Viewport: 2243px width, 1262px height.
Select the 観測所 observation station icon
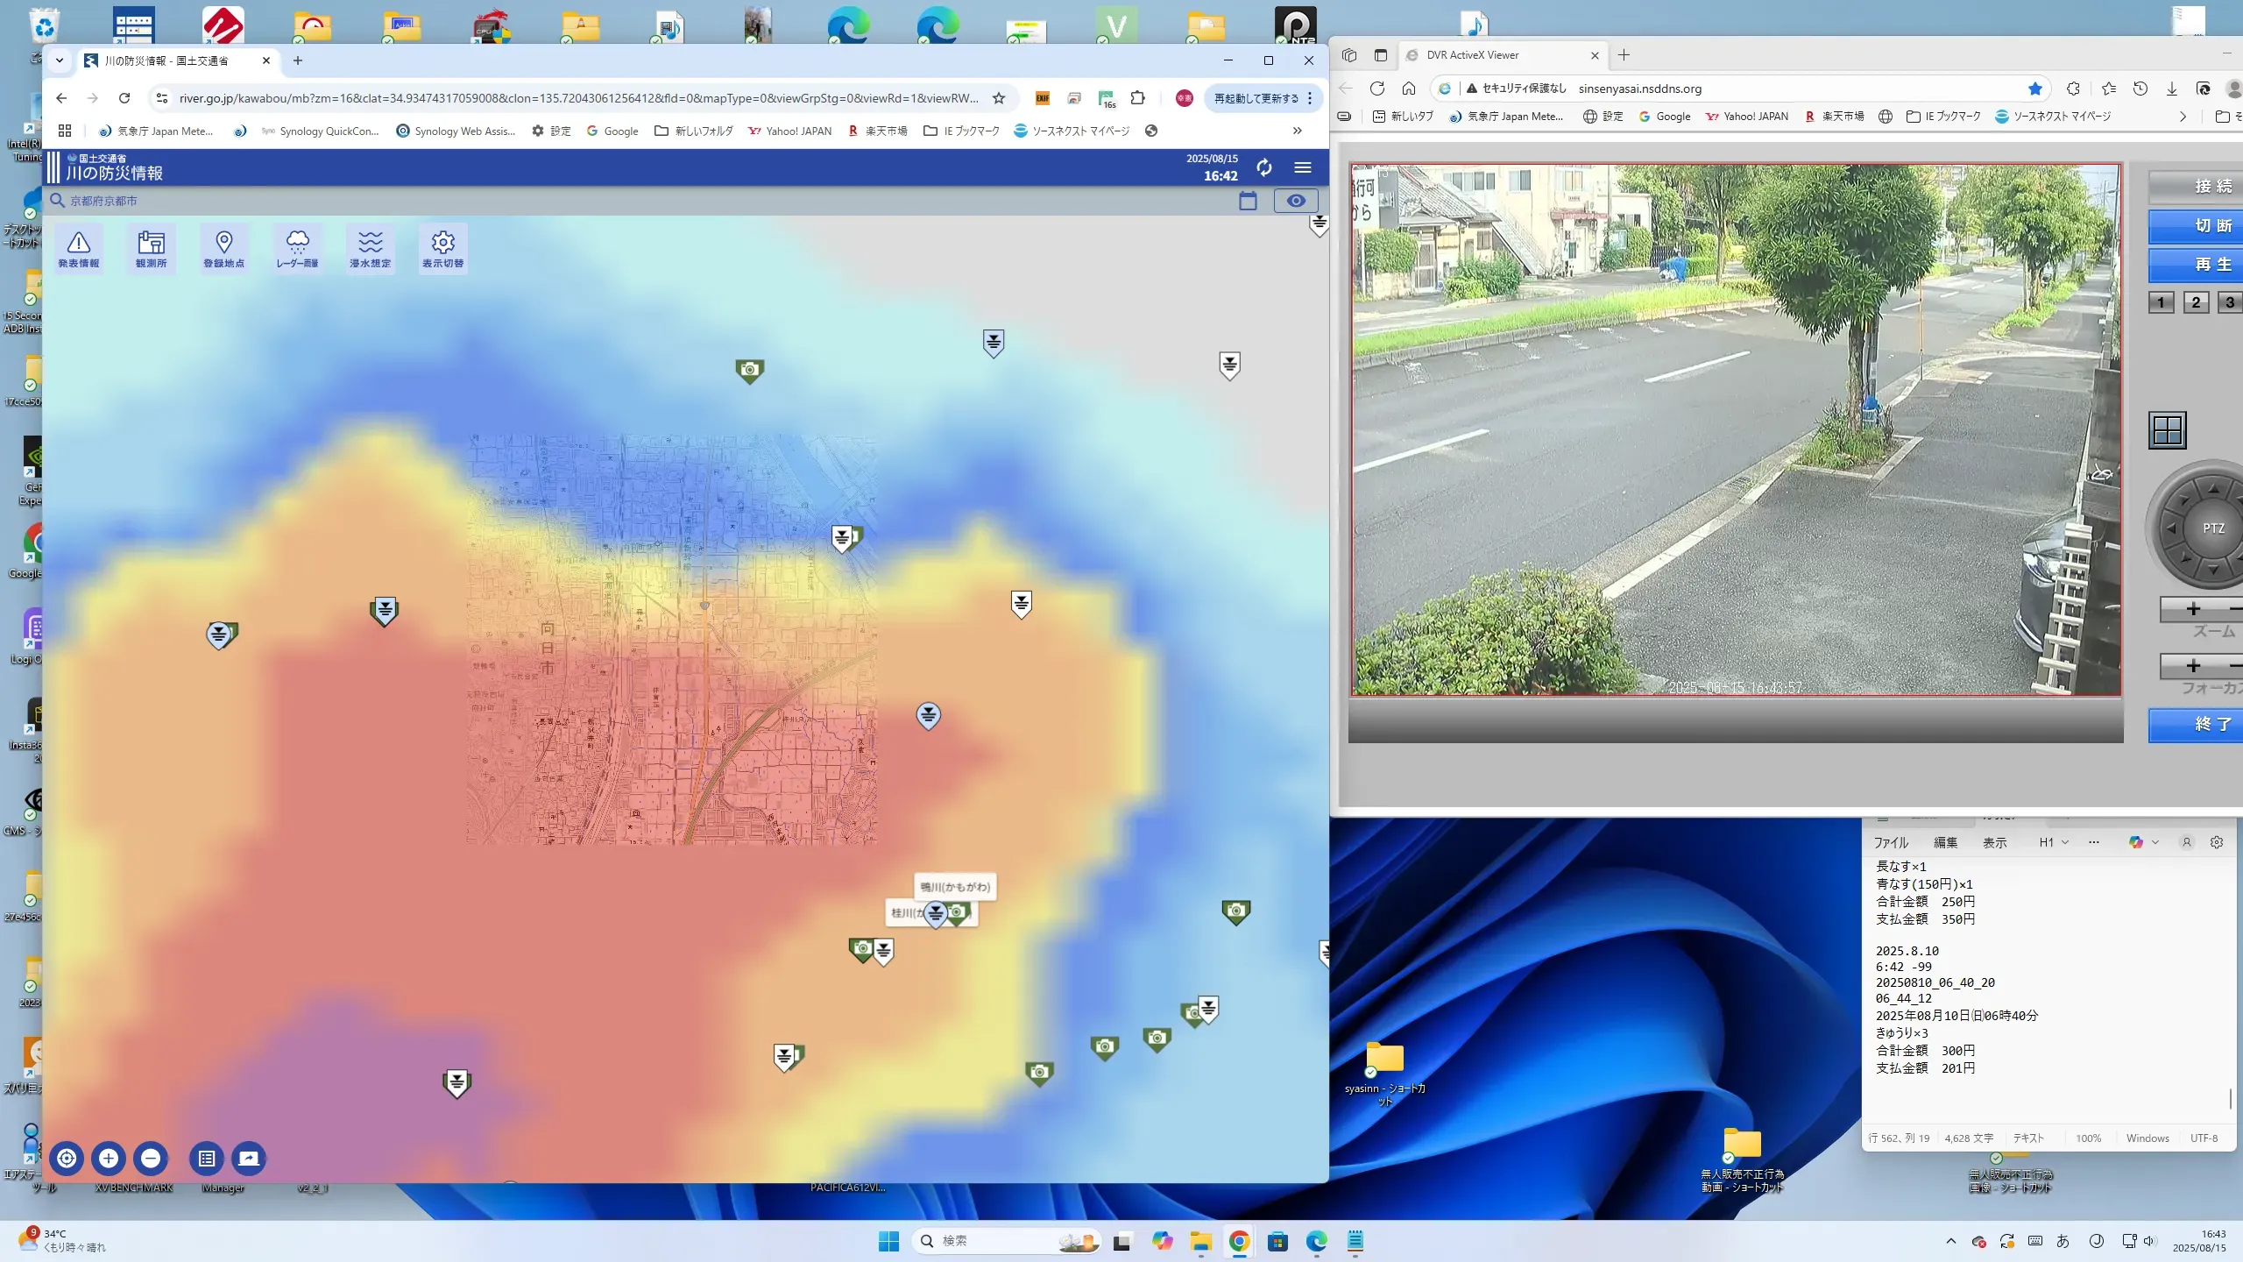pyautogui.click(x=151, y=248)
